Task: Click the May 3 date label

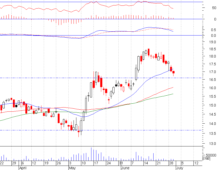Action: (70, 163)
